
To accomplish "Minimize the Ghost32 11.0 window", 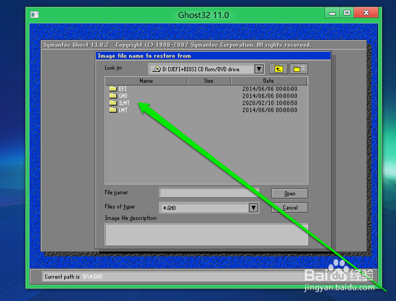I will point(332,13).
